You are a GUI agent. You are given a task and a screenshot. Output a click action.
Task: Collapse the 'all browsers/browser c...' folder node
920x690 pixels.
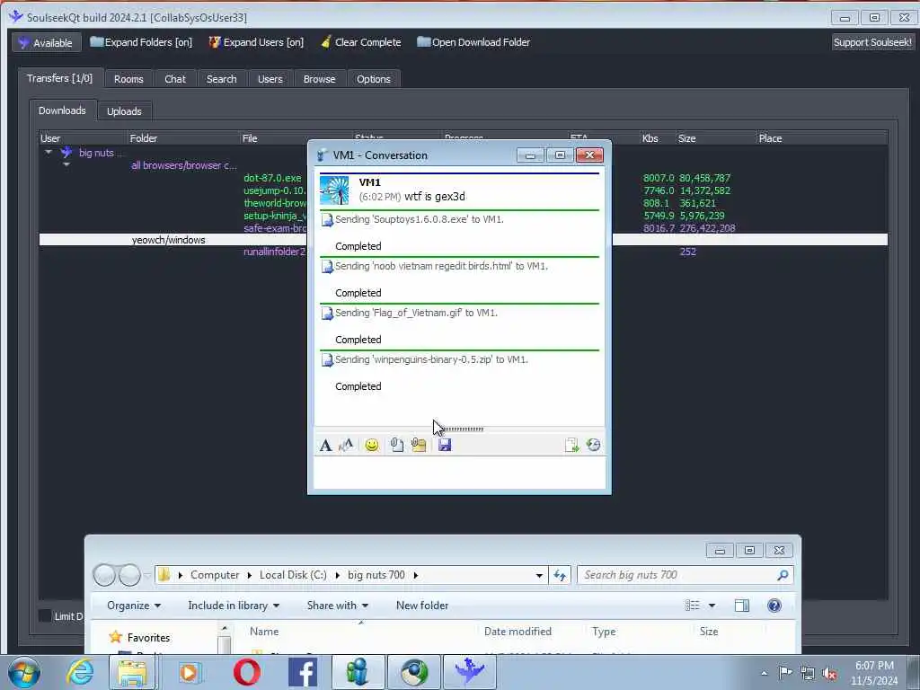(x=66, y=165)
